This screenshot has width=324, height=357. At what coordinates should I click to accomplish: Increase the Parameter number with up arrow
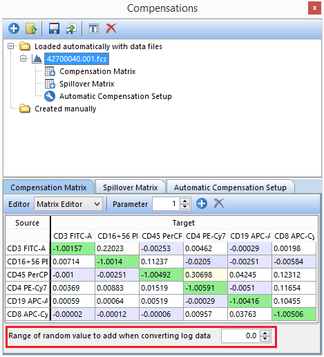[x=185, y=201]
